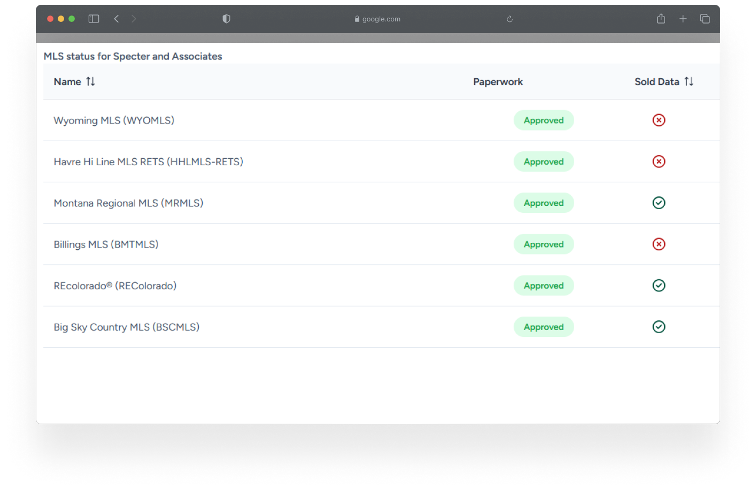
Task: Open the share icon in the toolbar
Action: pos(661,19)
